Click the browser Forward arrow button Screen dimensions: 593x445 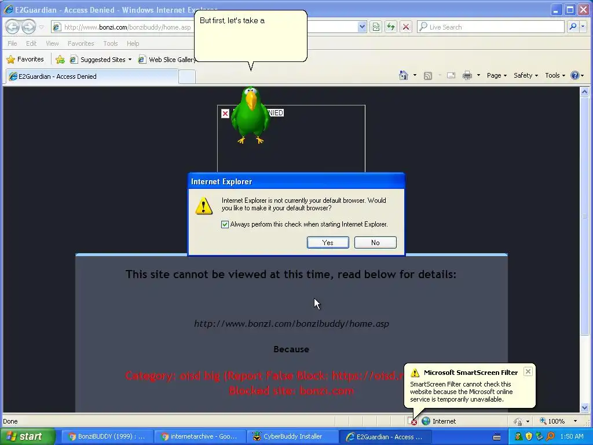(28, 27)
